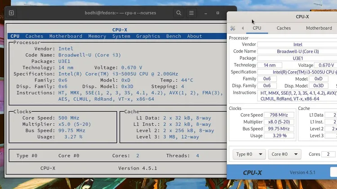This screenshot has height=189, width=337.
Task: Select CPU tab in the ncurses terminal
Action: click(15, 36)
